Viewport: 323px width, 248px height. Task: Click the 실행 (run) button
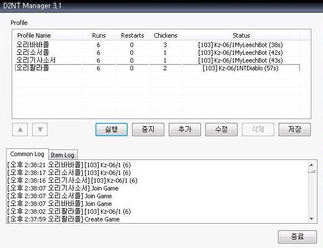tap(112, 130)
